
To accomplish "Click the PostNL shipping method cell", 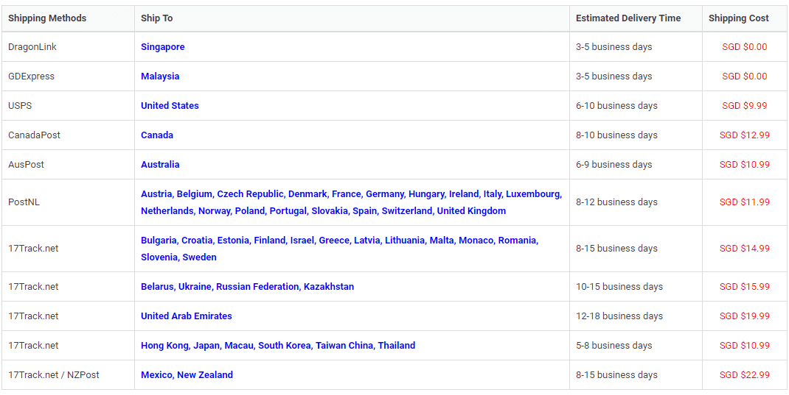I will (24, 202).
